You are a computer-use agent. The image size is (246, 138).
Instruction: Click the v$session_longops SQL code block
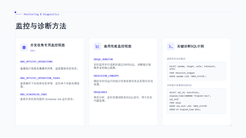(196, 71)
